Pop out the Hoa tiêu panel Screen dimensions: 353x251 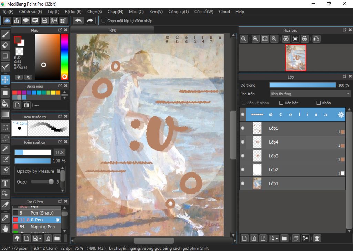(x=345, y=30)
